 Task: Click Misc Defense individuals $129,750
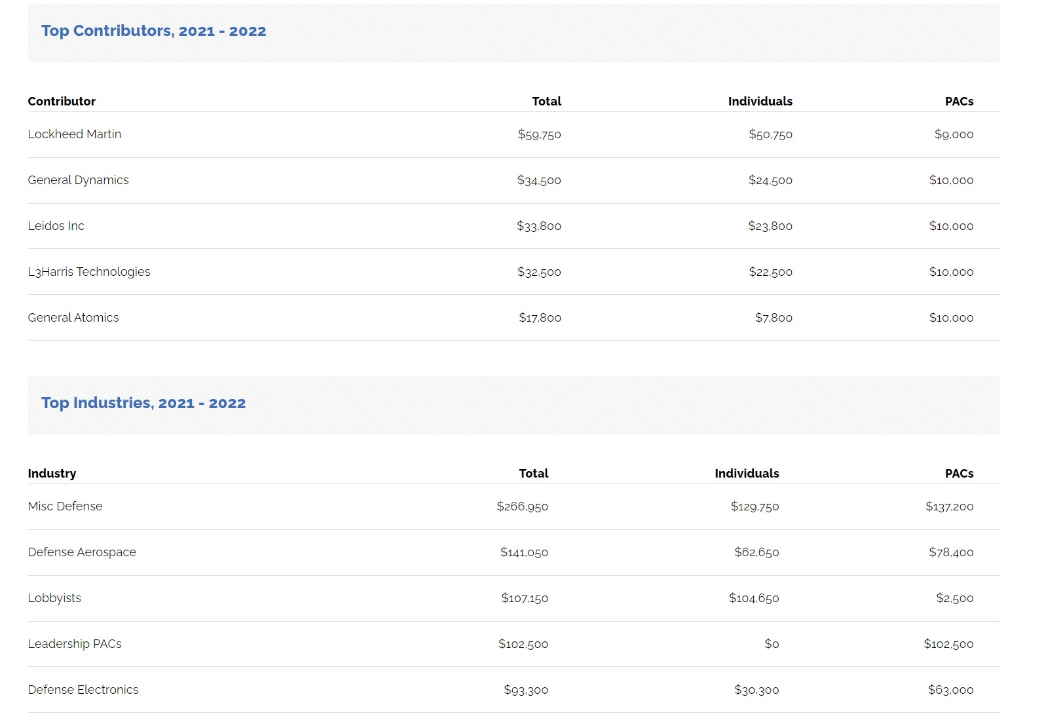(x=755, y=506)
